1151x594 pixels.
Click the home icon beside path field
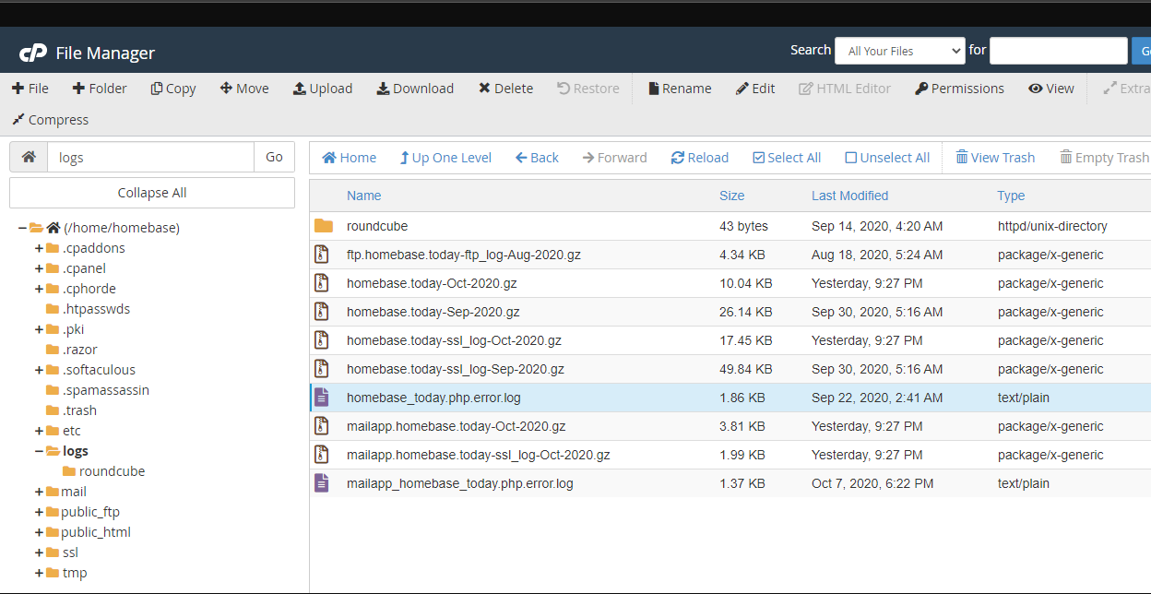[x=29, y=157]
